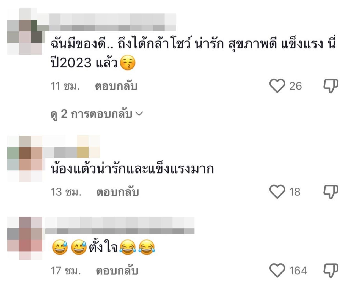Like the ตั้งใจ comment with 164 likes
Screen dimensions: 352x289
click(277, 271)
